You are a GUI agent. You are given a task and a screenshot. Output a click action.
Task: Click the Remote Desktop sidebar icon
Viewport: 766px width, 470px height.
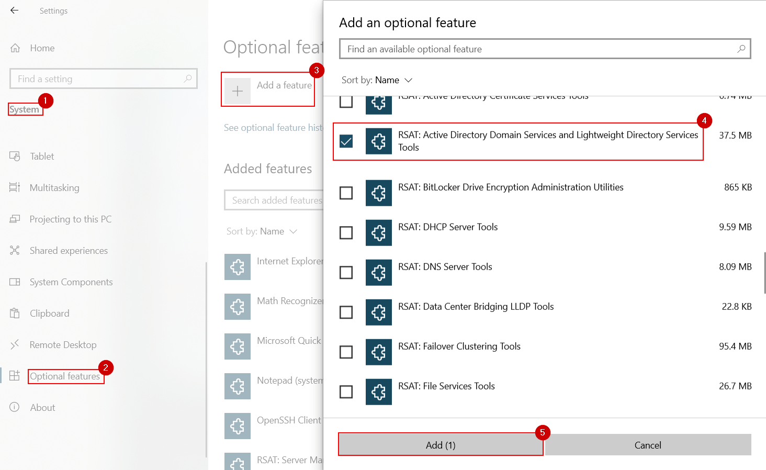pyautogui.click(x=15, y=344)
